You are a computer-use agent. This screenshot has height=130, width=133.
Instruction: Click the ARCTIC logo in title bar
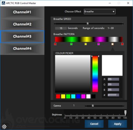coord(4,3)
